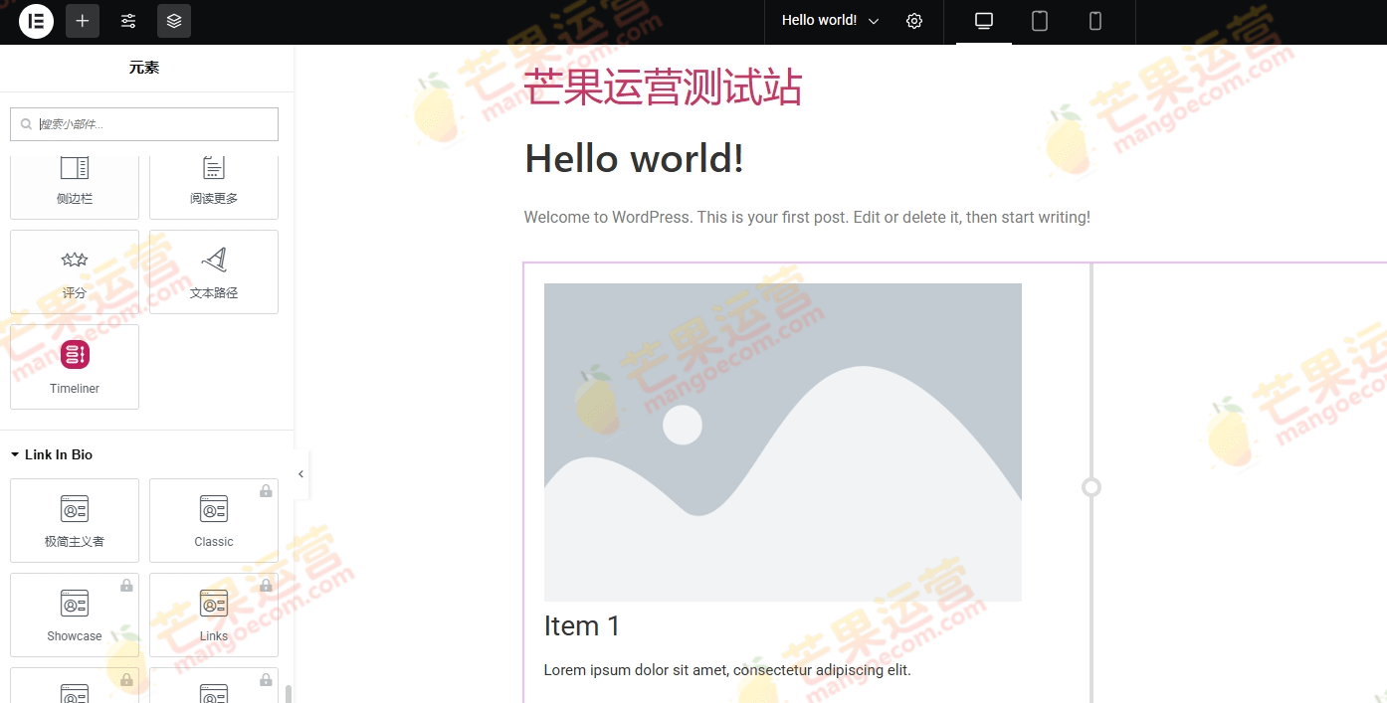Image resolution: width=1387 pixels, height=703 pixels.
Task: Click the Add Element plus icon
Action: 82,21
